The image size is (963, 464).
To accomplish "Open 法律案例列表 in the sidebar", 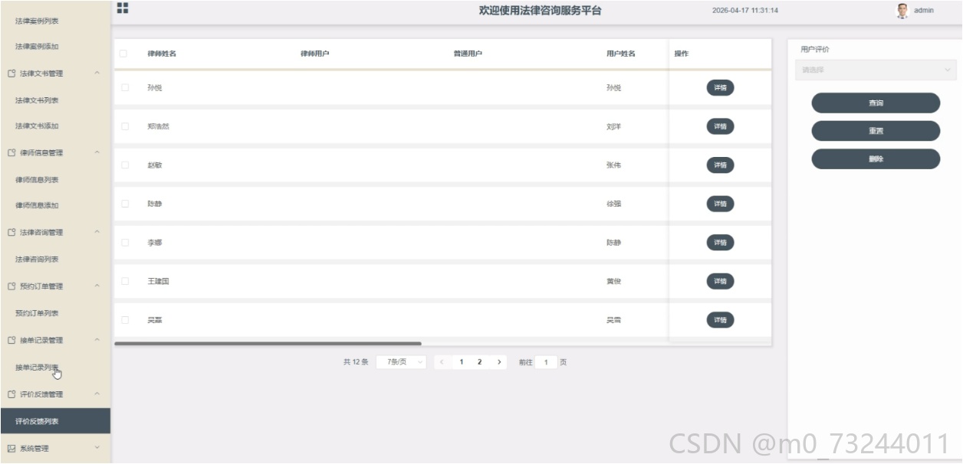I will (x=37, y=21).
